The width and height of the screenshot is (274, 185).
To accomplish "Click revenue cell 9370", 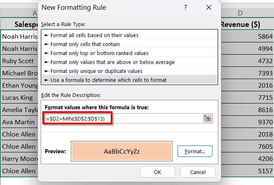I will [x=248, y=122].
